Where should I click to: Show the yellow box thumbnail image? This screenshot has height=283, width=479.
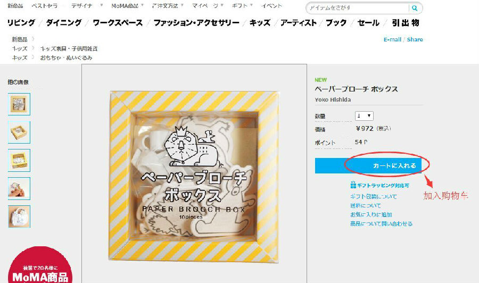[x=19, y=160]
